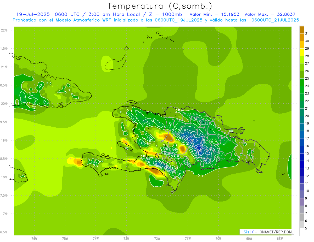Click the '73W' longitude axis label
This screenshot has width=314, height=242.
[126, 239]
